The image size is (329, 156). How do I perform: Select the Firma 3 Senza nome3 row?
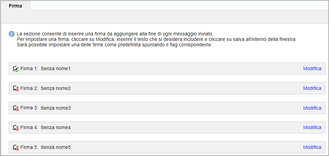[x=167, y=108]
